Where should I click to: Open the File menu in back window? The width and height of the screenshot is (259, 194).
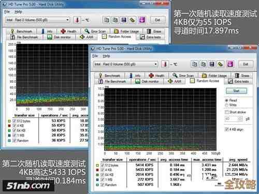[x=7, y=11]
